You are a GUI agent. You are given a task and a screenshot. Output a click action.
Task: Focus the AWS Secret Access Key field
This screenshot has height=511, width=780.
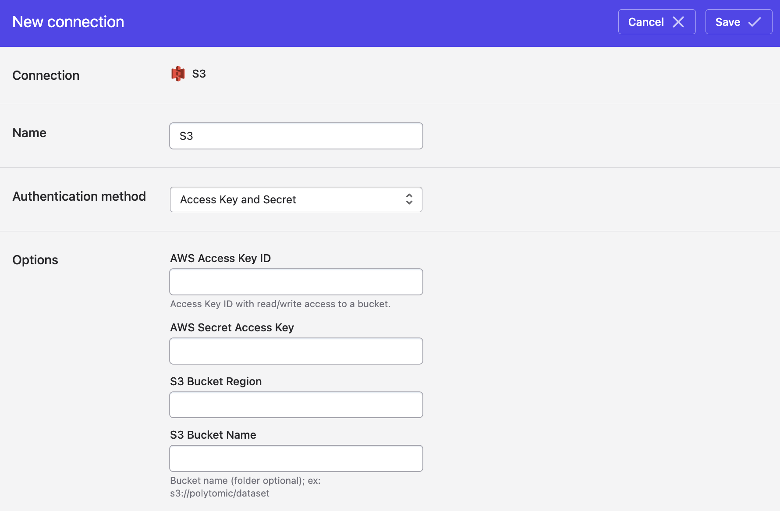coord(296,351)
